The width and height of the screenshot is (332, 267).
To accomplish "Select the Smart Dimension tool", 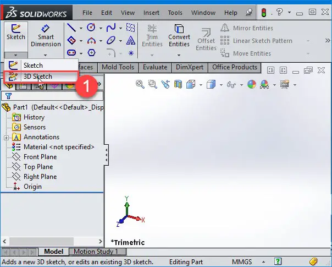I will (46, 36).
